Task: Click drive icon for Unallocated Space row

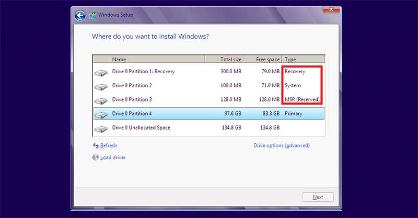Action: pos(101,129)
